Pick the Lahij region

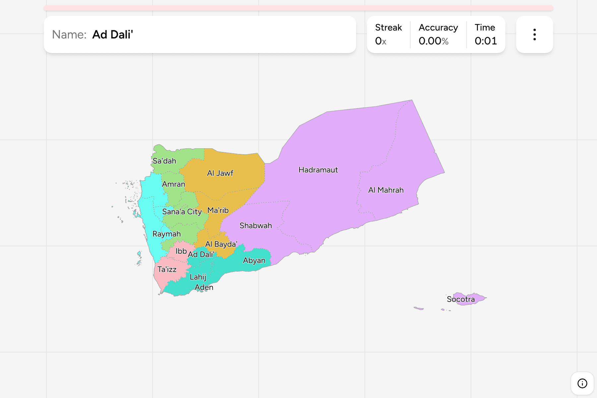(x=198, y=277)
